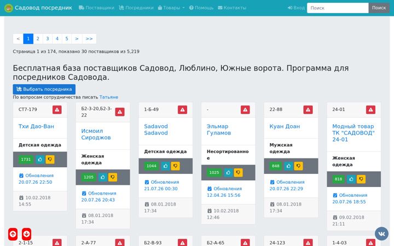Image resolution: width=394 pixels, height=246 pixels.
Task: Dislike supplier Эльмар Гуламов with thumbs down
Action: 238,172
